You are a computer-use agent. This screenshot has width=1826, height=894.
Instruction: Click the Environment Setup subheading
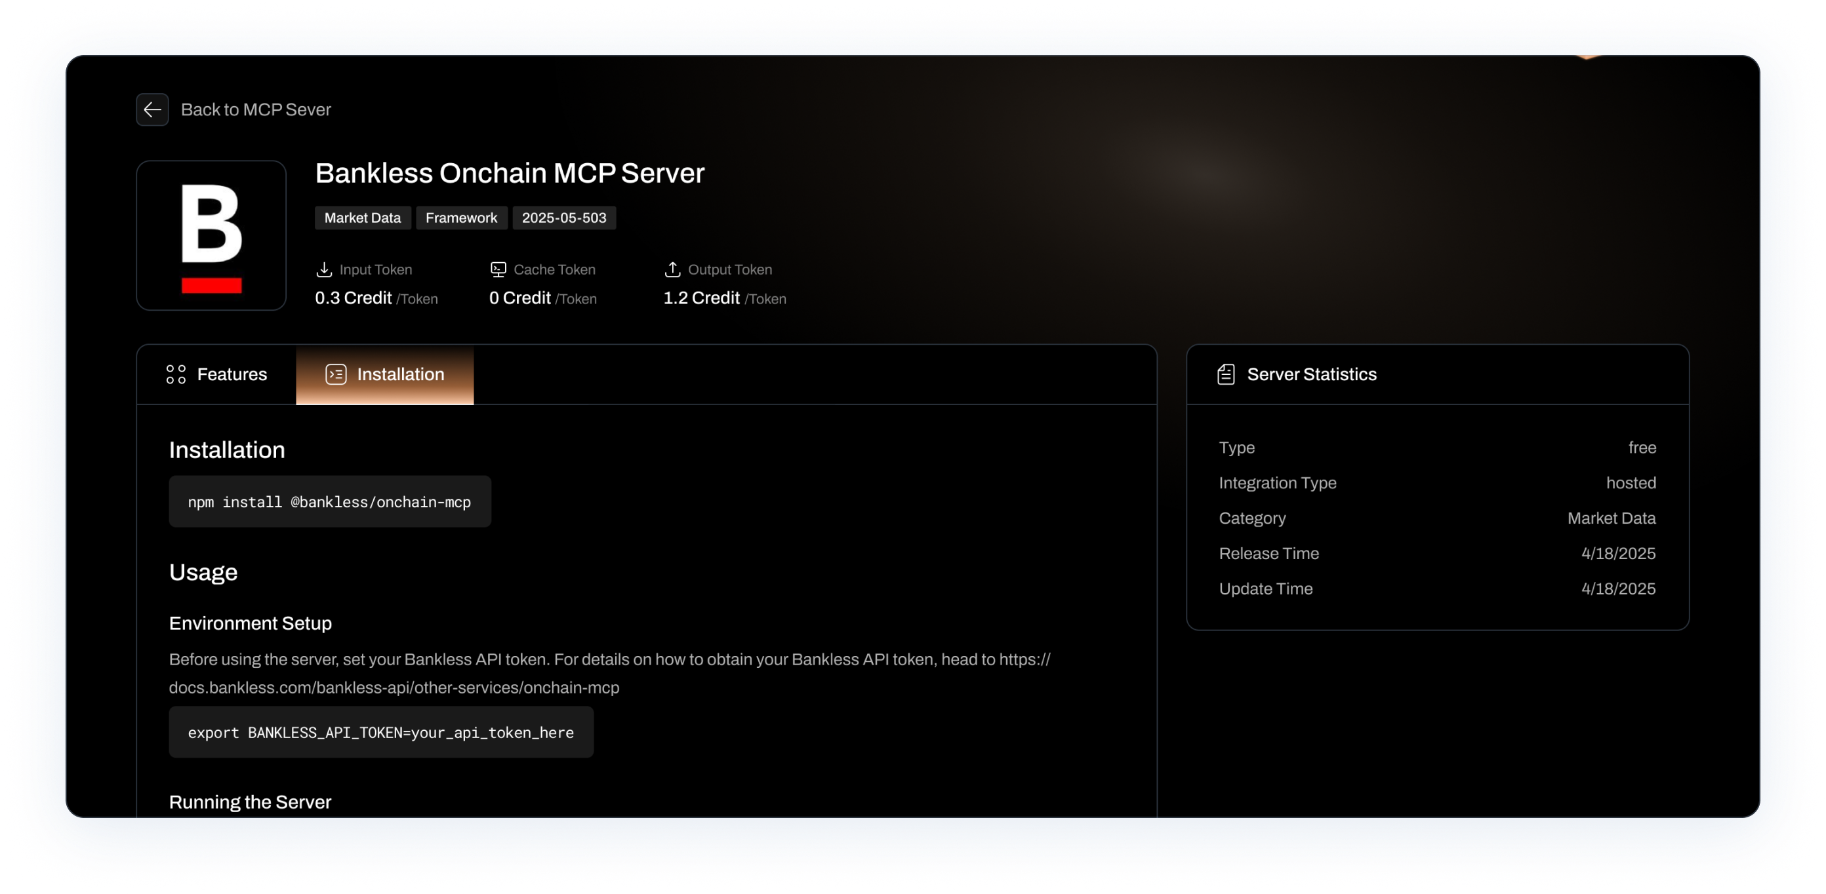[x=251, y=623]
